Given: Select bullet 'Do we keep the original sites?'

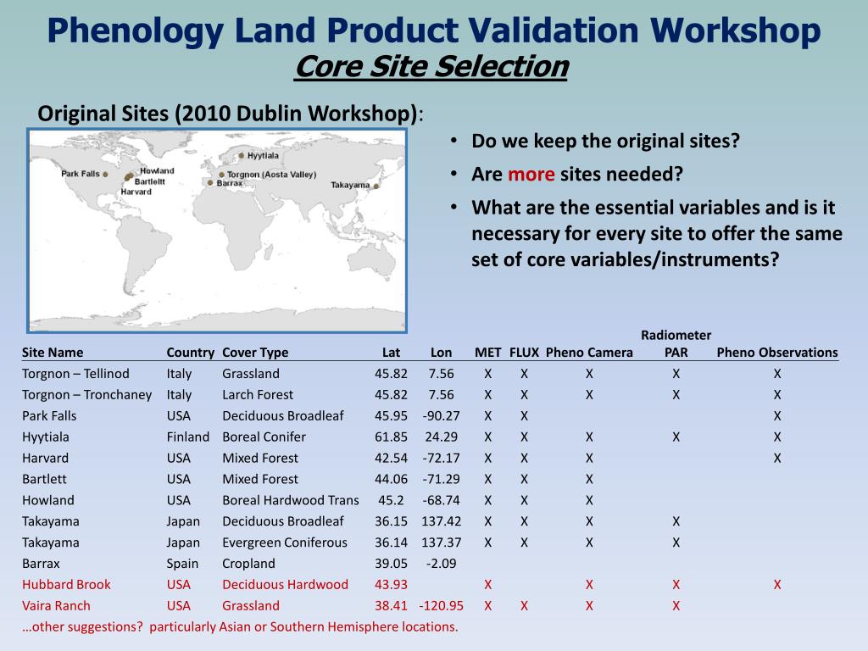Looking at the screenshot, I should (x=605, y=141).
